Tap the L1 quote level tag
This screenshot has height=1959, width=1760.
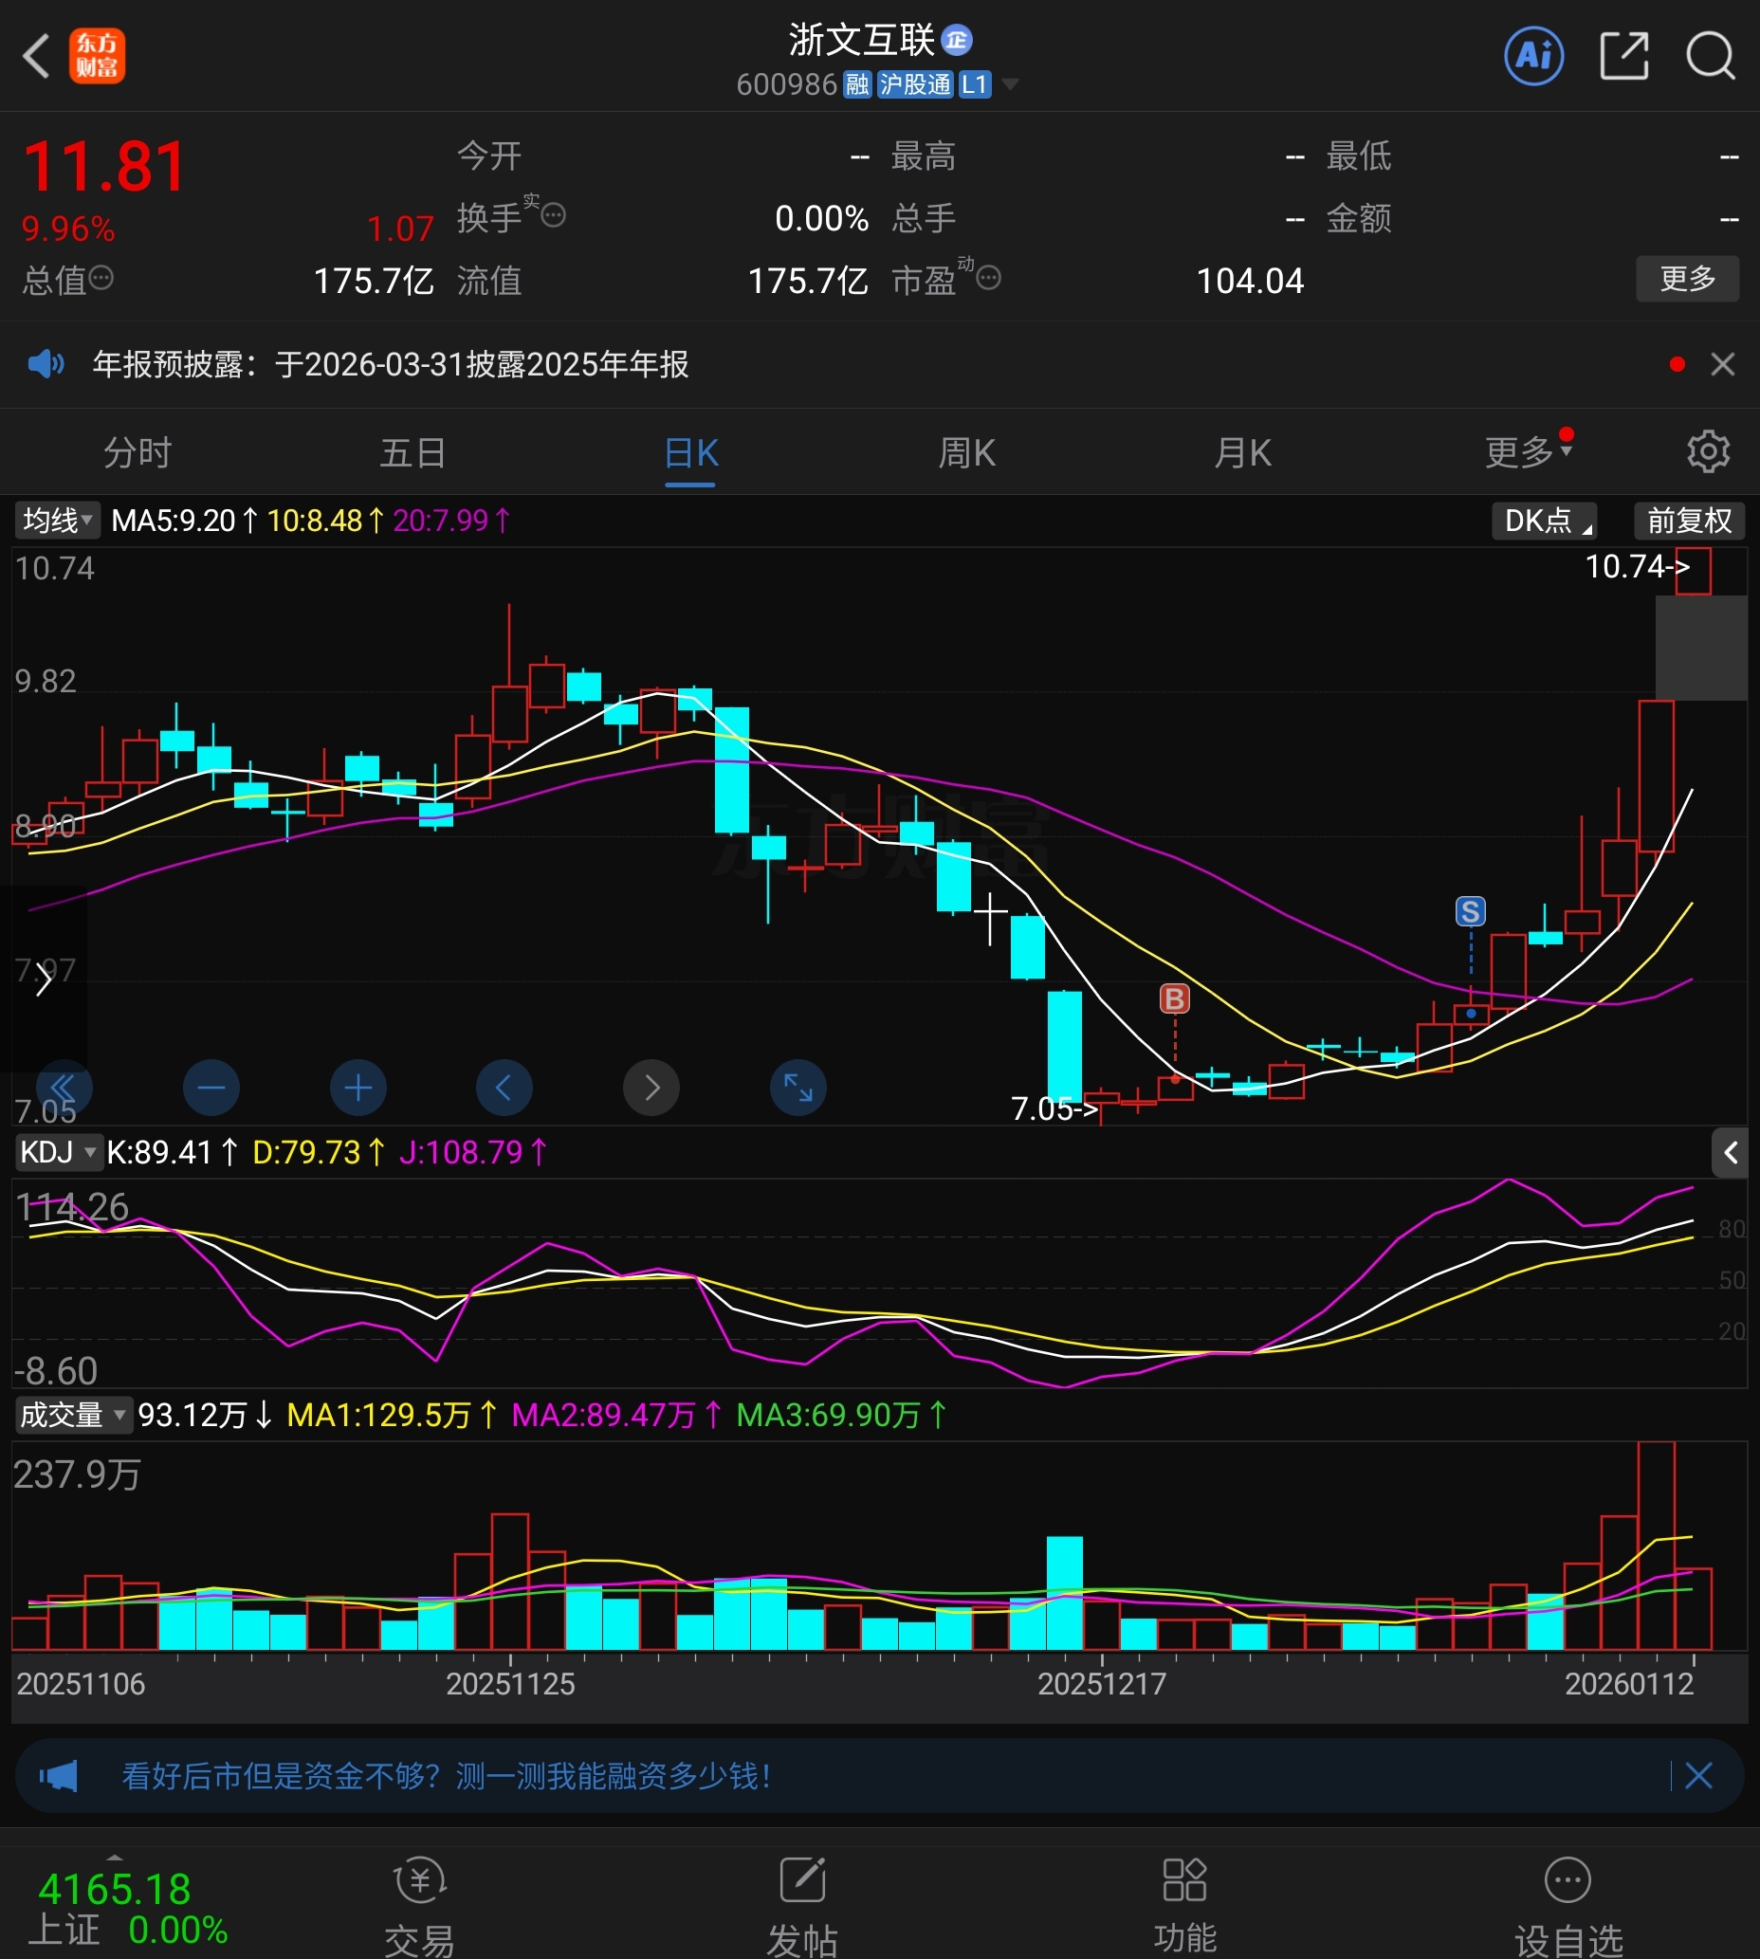click(975, 85)
